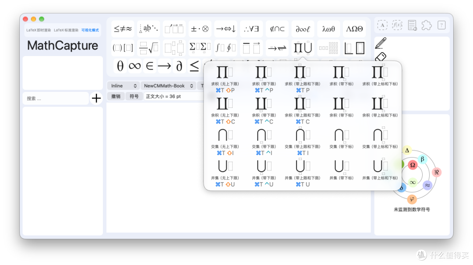473x265 pixels.
Task: Open the subscript and superscript templates palette
Action: point(174,48)
